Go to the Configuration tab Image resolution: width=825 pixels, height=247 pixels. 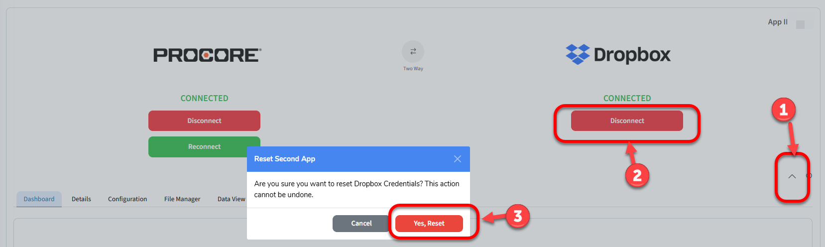point(127,199)
